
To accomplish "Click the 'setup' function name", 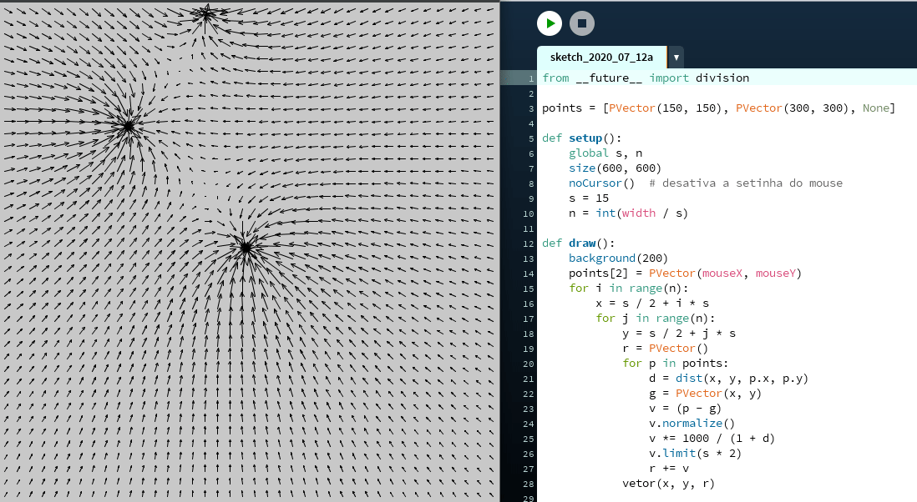I will 588,138.
